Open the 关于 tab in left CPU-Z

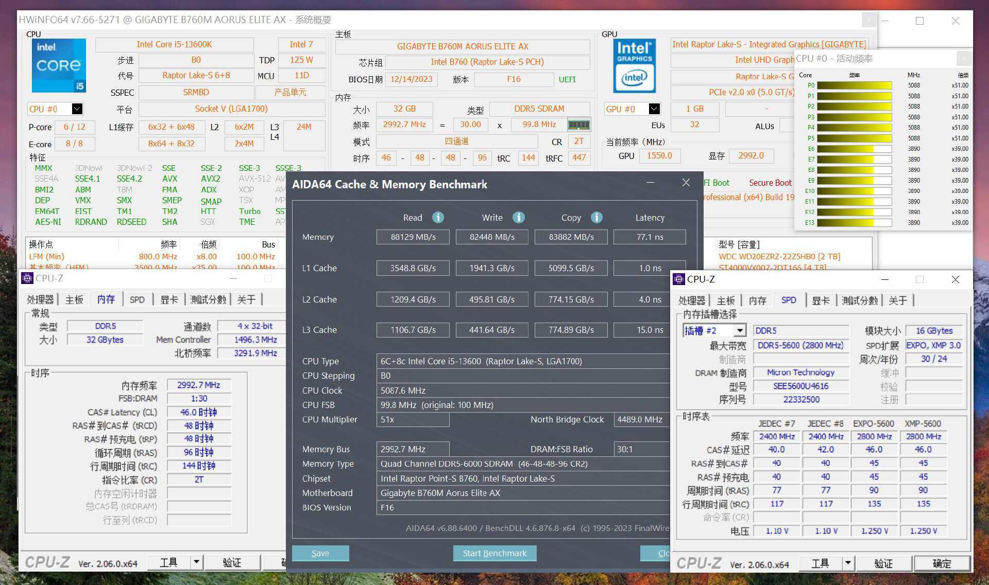click(x=246, y=299)
